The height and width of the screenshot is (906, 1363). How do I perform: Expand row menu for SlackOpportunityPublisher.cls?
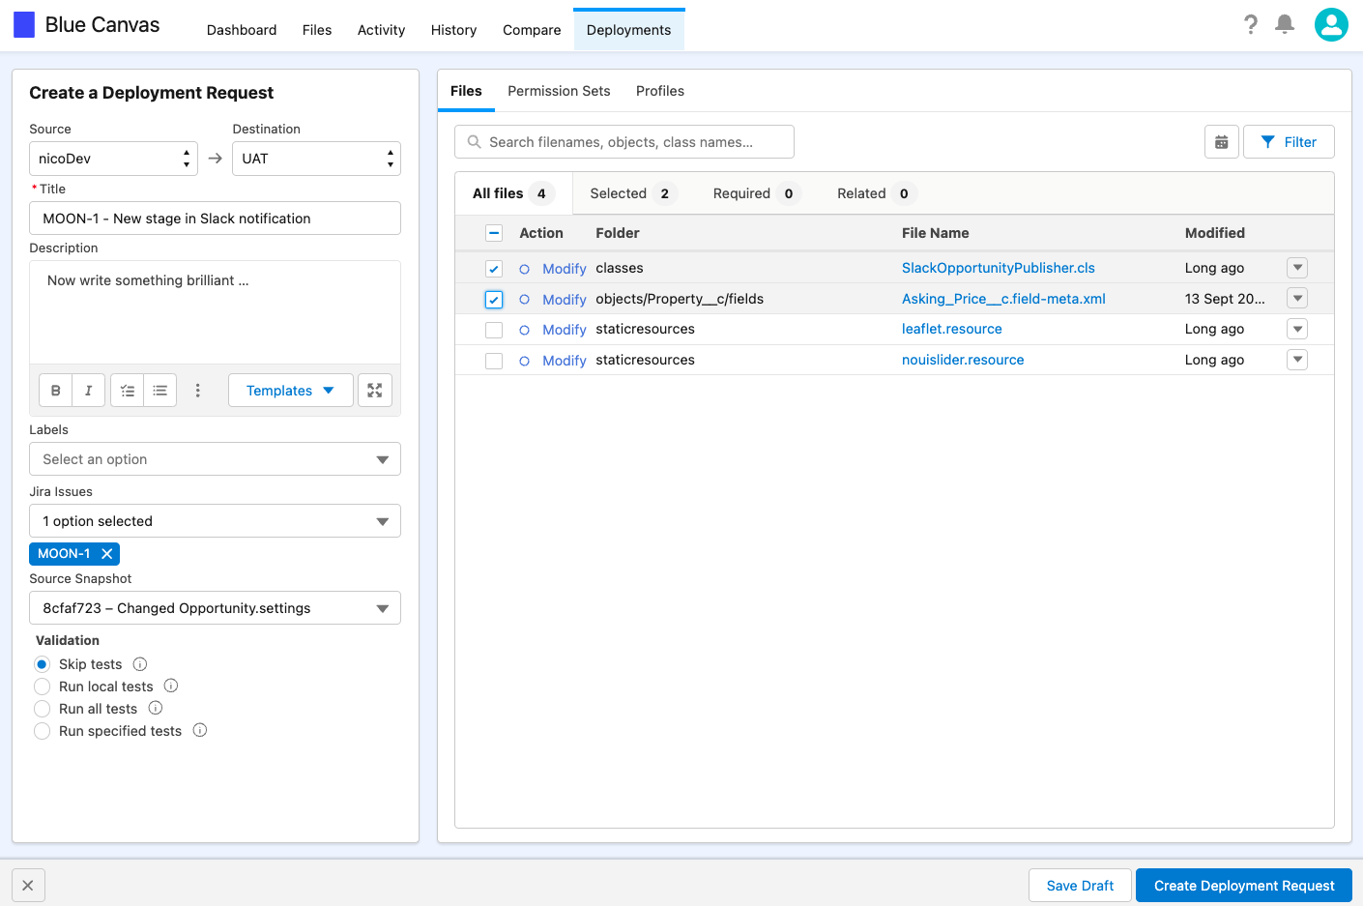(x=1298, y=268)
